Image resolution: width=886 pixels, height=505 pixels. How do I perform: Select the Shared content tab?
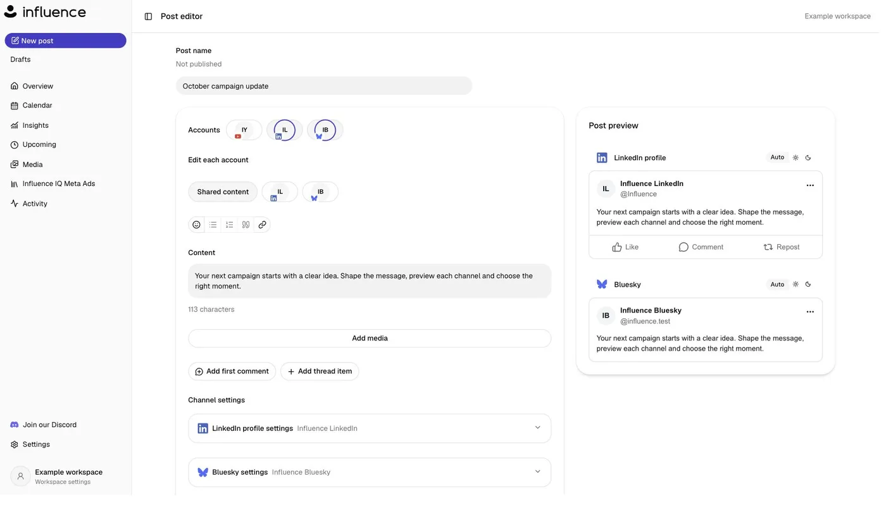coord(225,193)
